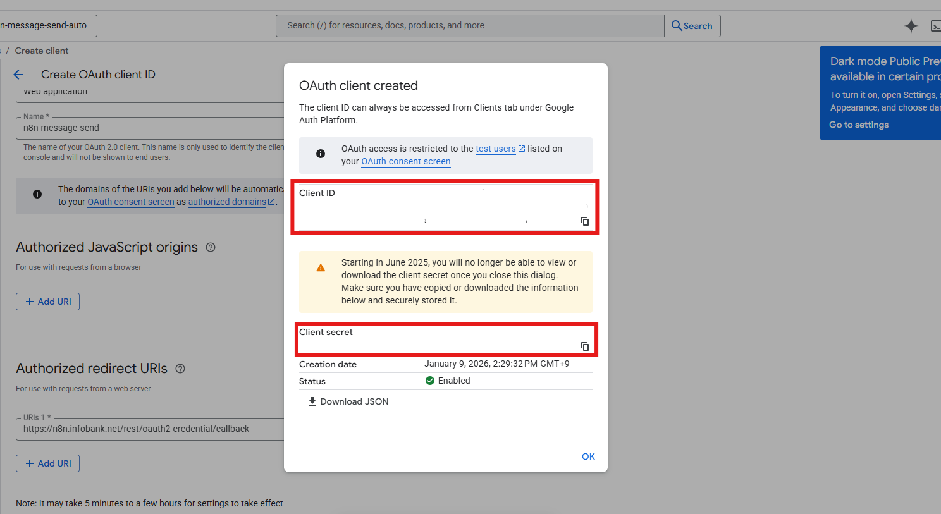Screen dimensions: 941x514
Task: Click help icon next to Authorized redirect URIs
Action: 180,369
